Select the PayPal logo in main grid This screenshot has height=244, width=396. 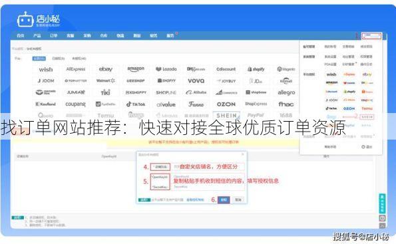click(x=256, y=115)
